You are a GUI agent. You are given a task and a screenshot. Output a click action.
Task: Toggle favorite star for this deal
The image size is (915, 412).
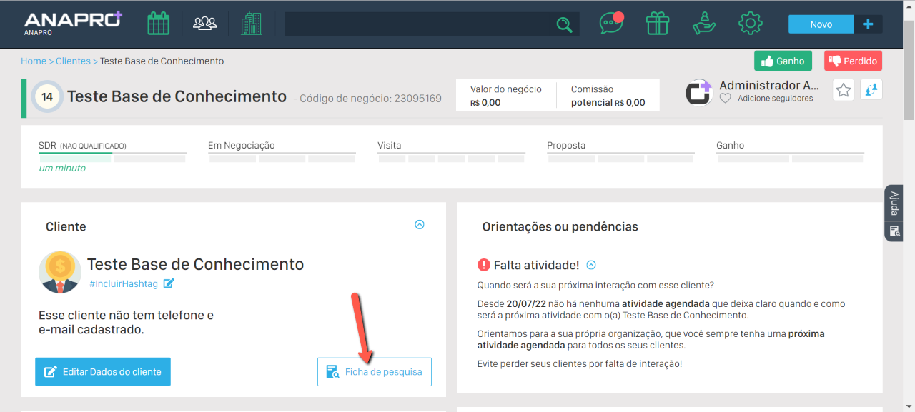(844, 90)
